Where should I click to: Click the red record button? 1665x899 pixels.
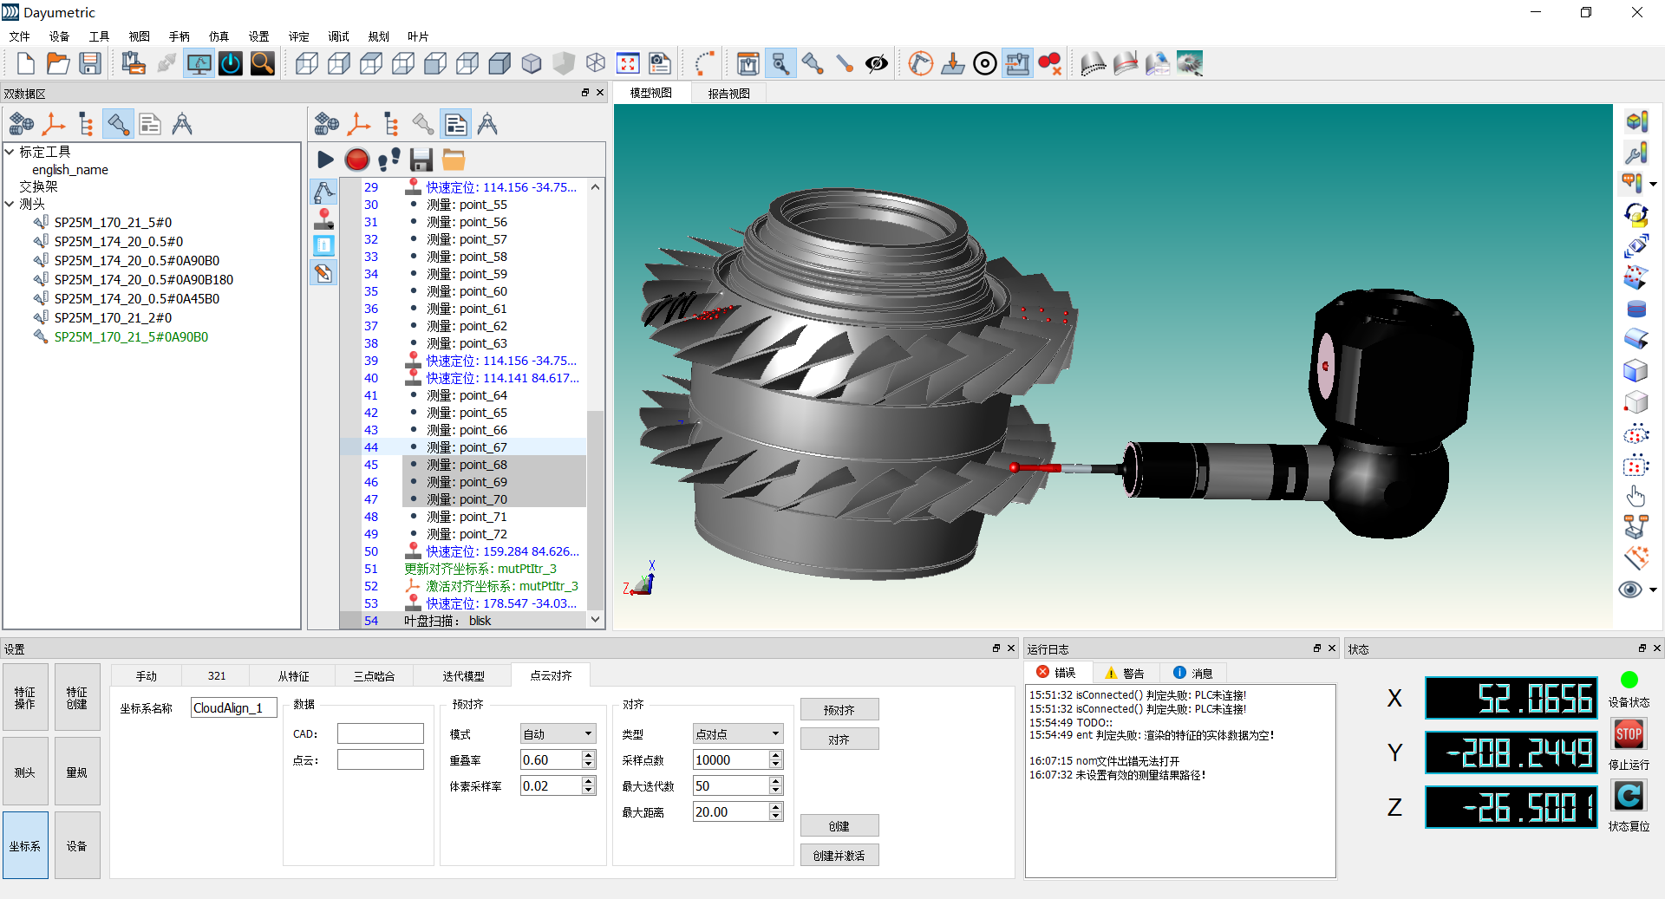356,160
